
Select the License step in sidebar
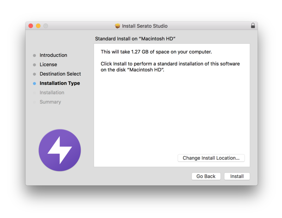[x=48, y=64]
